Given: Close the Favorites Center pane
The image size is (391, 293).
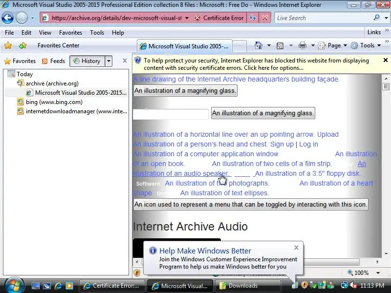Looking at the screenshot, I should tap(125, 61).
